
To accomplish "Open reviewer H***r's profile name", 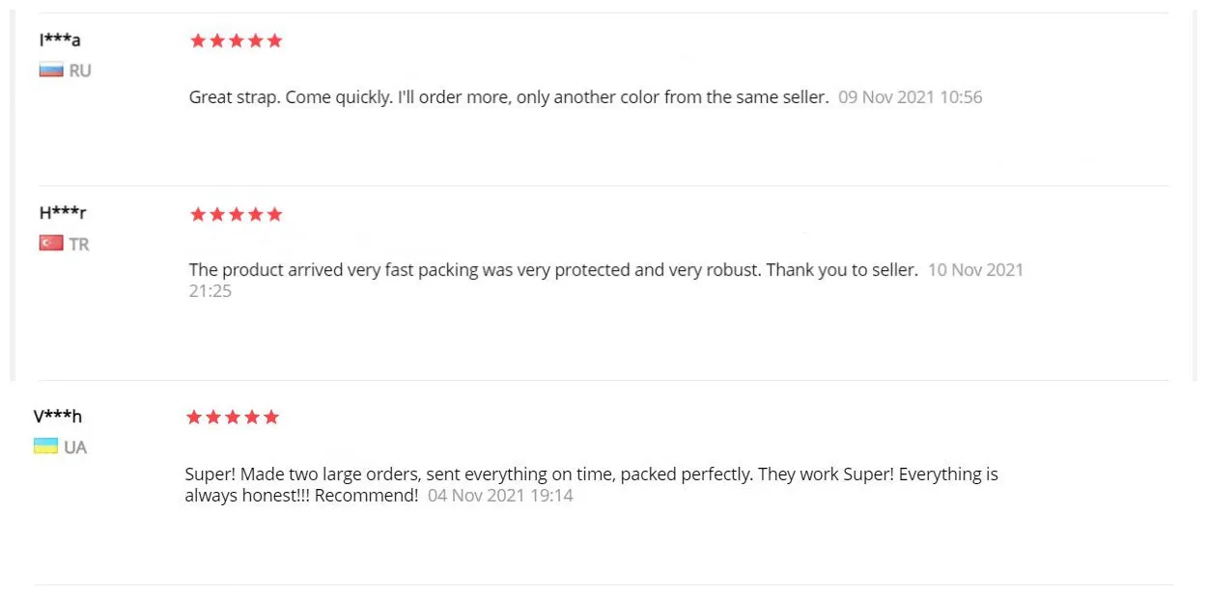I will point(63,213).
